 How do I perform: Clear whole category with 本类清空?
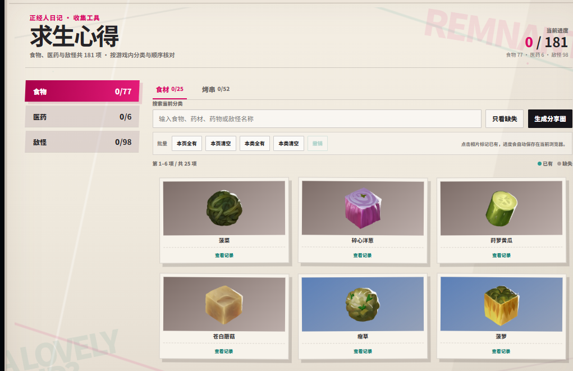(288, 144)
